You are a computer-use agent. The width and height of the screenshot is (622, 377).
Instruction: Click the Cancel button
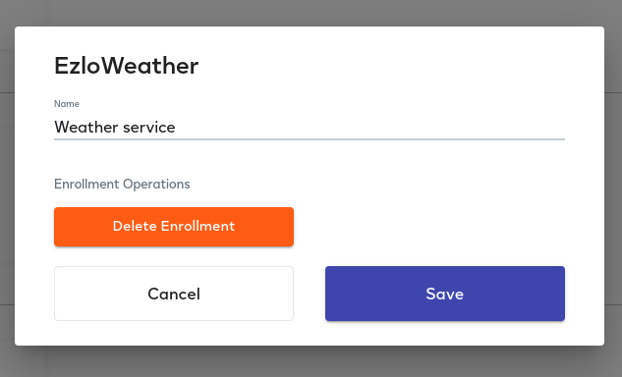174,294
